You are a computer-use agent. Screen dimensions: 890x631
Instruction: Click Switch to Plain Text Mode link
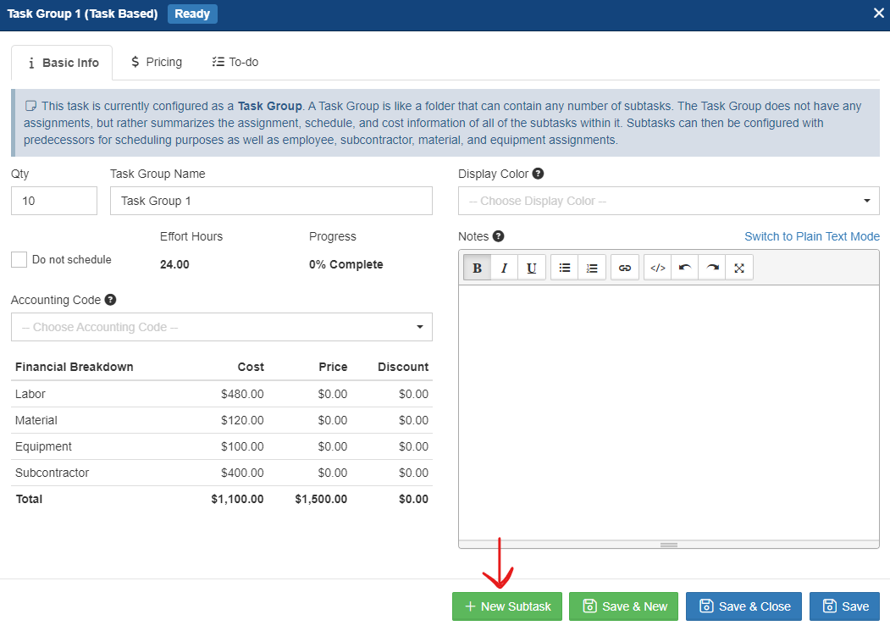pos(811,236)
